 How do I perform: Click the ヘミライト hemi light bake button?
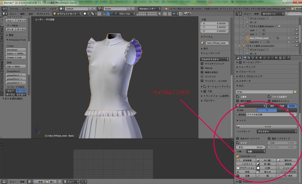(246, 164)
